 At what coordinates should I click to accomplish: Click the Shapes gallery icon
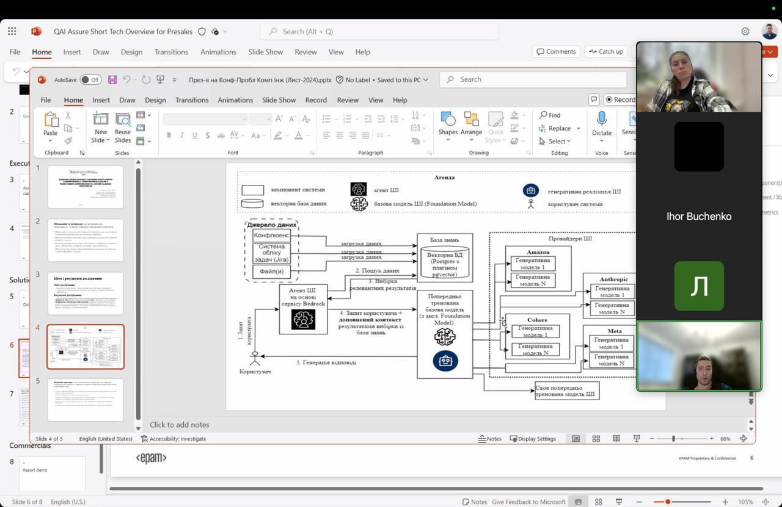(x=448, y=119)
